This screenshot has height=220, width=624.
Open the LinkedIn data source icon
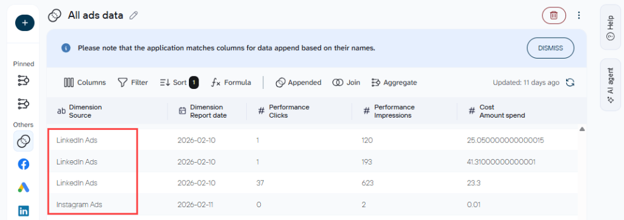pos(24,211)
